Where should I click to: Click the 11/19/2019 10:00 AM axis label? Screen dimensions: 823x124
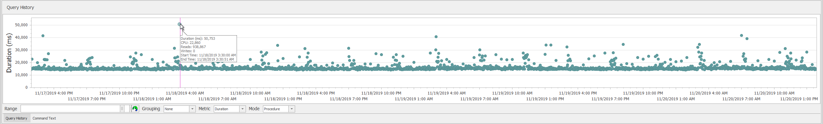click(x=512, y=93)
